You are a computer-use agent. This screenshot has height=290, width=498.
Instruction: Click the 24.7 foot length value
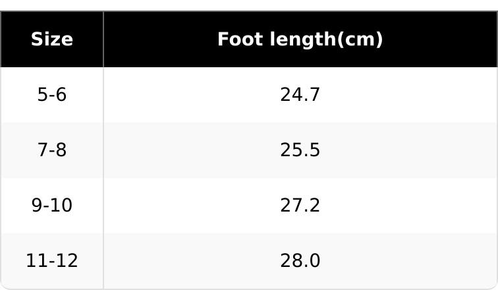[300, 95]
